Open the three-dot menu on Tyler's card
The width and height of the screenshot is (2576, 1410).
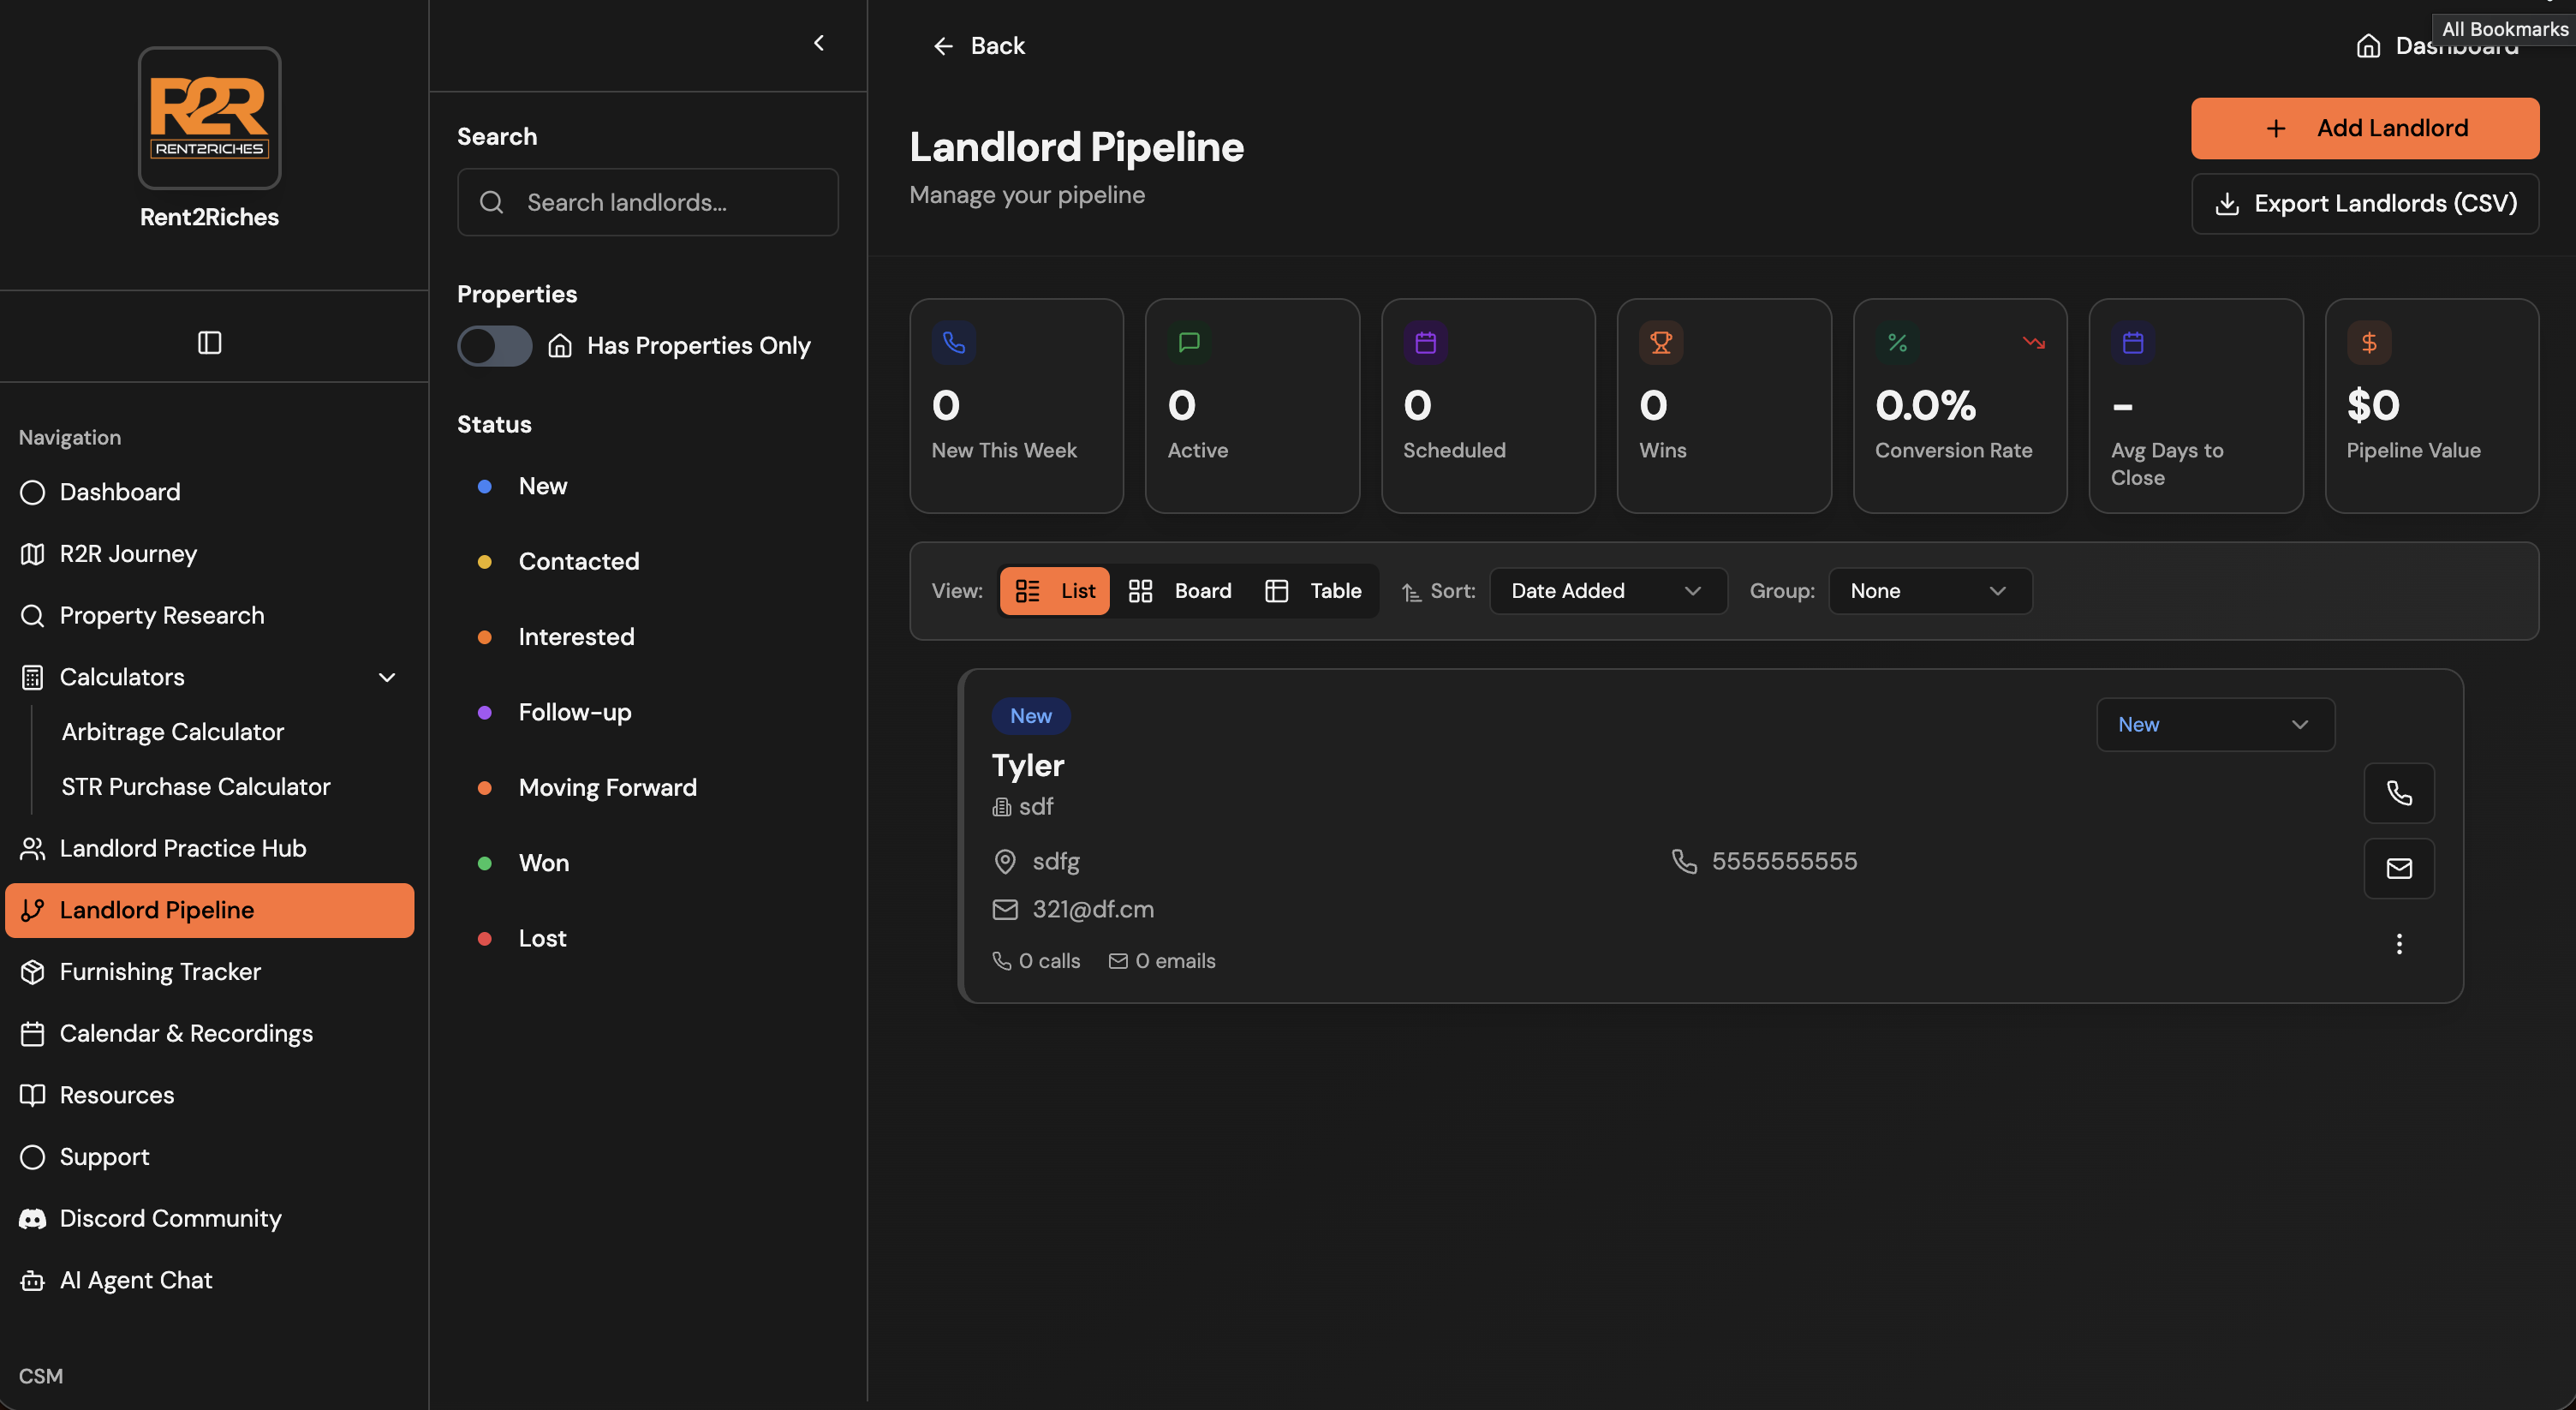(x=2398, y=944)
